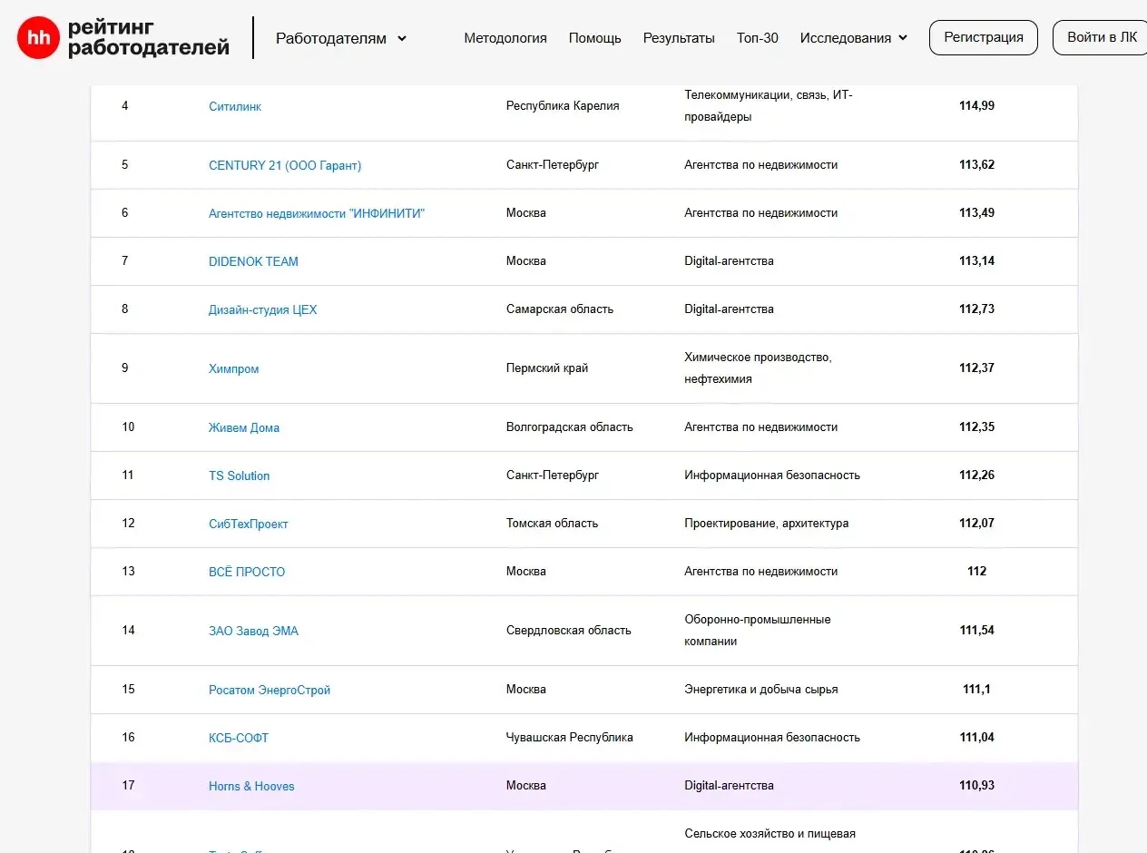Select score 112,07 cell
The width and height of the screenshot is (1147, 853).
coord(976,523)
